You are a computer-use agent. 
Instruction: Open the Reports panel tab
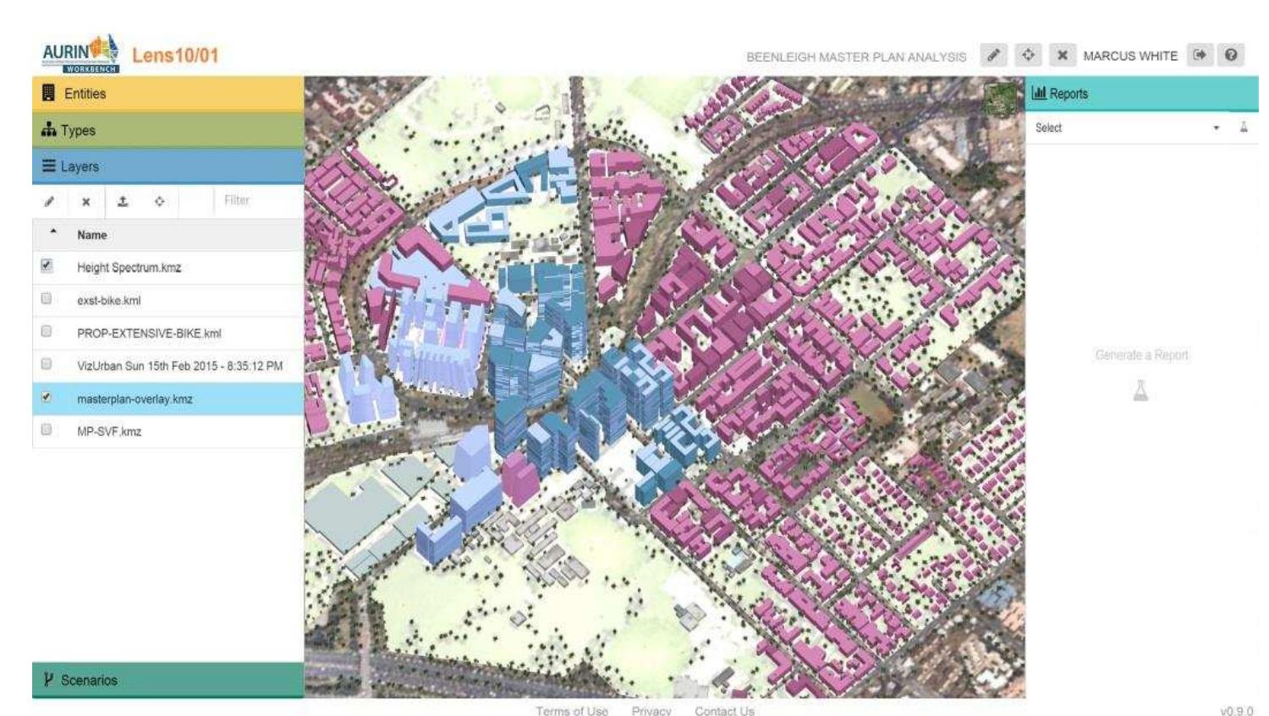click(x=1142, y=94)
